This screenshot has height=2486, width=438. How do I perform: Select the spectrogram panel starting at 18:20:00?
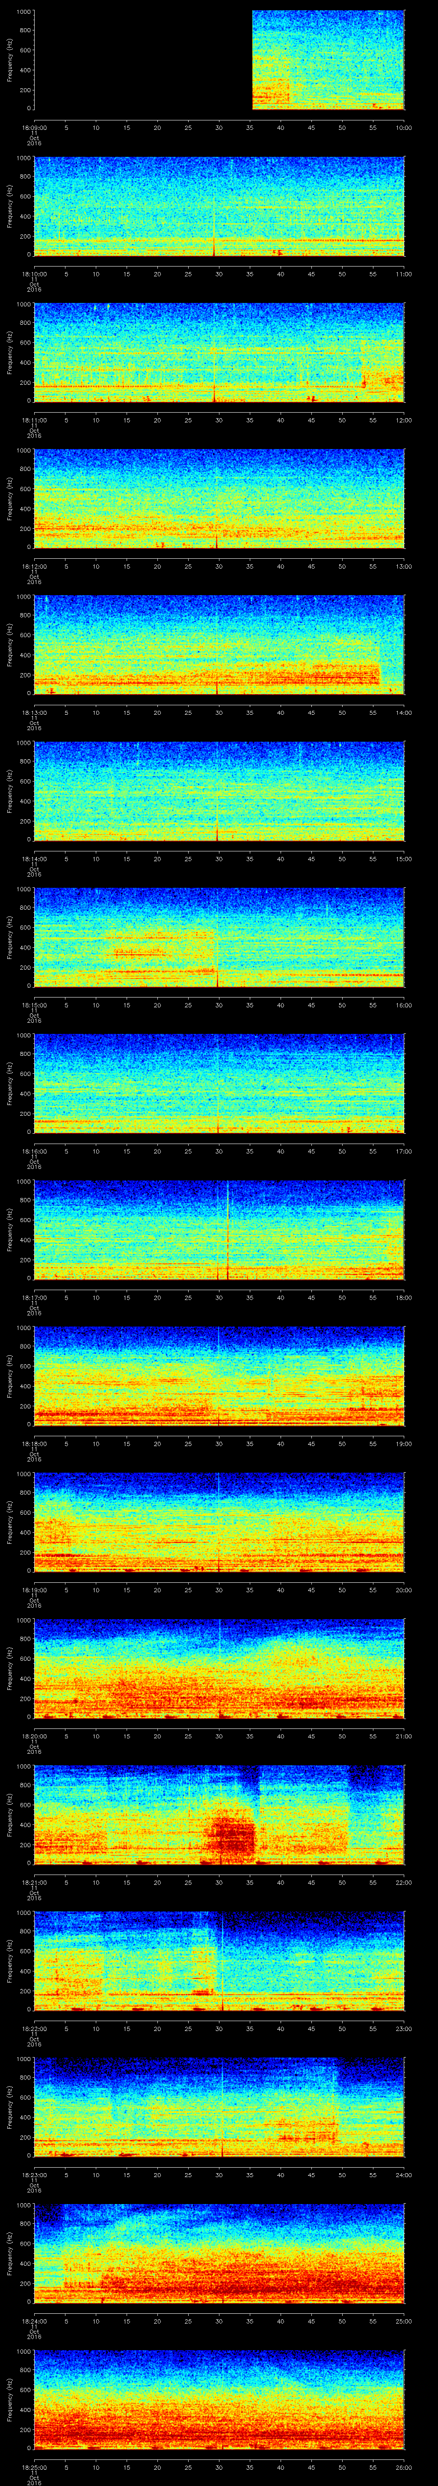coord(219,1668)
